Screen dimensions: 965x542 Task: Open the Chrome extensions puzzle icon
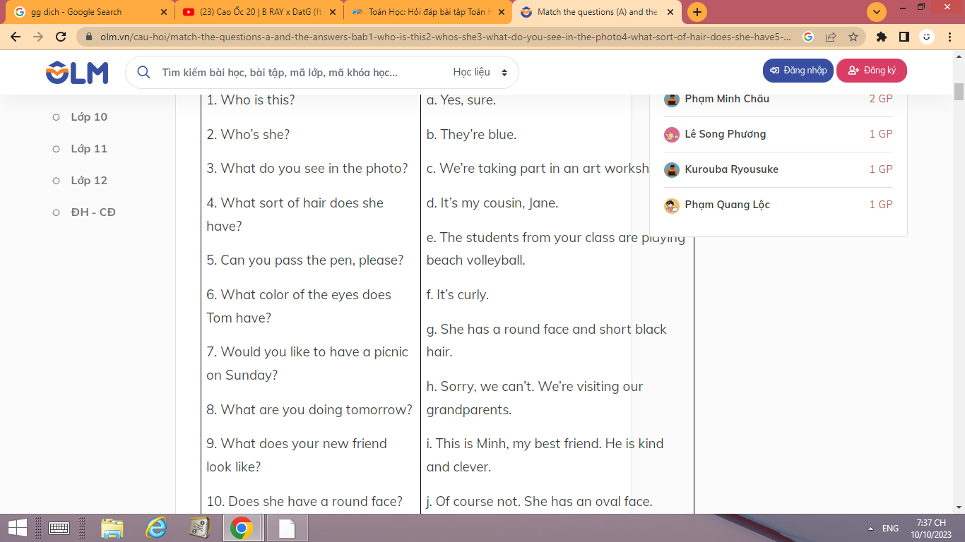[x=881, y=37]
